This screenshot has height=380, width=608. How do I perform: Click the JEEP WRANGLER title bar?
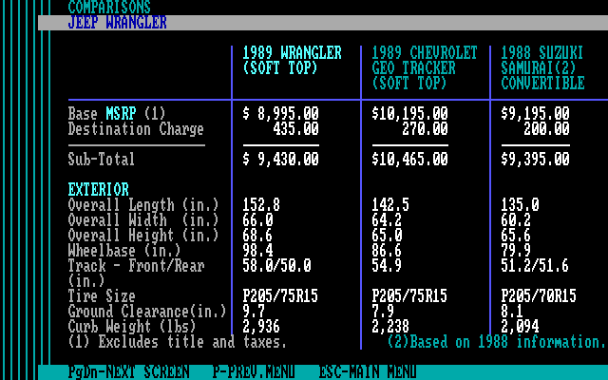coord(323,23)
